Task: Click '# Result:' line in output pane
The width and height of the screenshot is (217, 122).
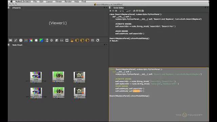Action: (114, 41)
